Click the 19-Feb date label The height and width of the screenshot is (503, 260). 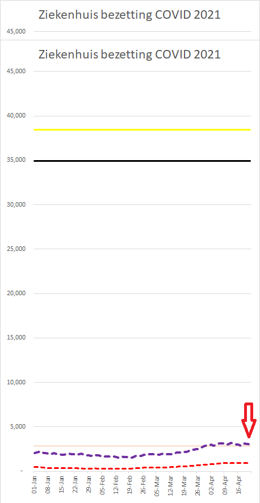coord(129,485)
